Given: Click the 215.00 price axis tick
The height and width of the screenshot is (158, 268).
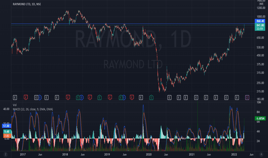Looking at the screenshot, I should (260, 91).
